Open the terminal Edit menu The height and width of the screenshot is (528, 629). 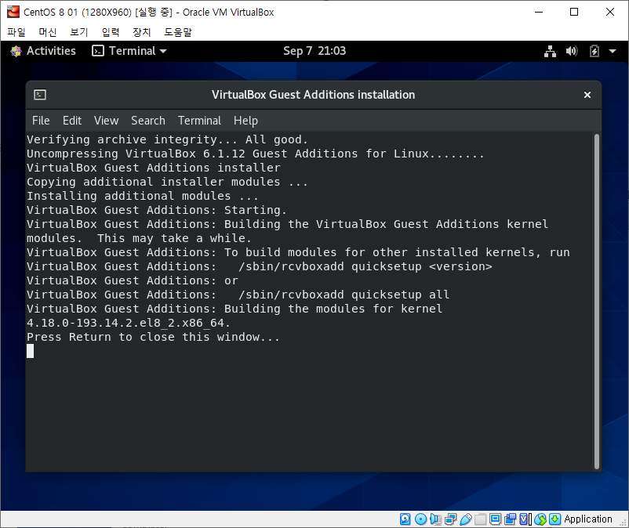(x=72, y=121)
